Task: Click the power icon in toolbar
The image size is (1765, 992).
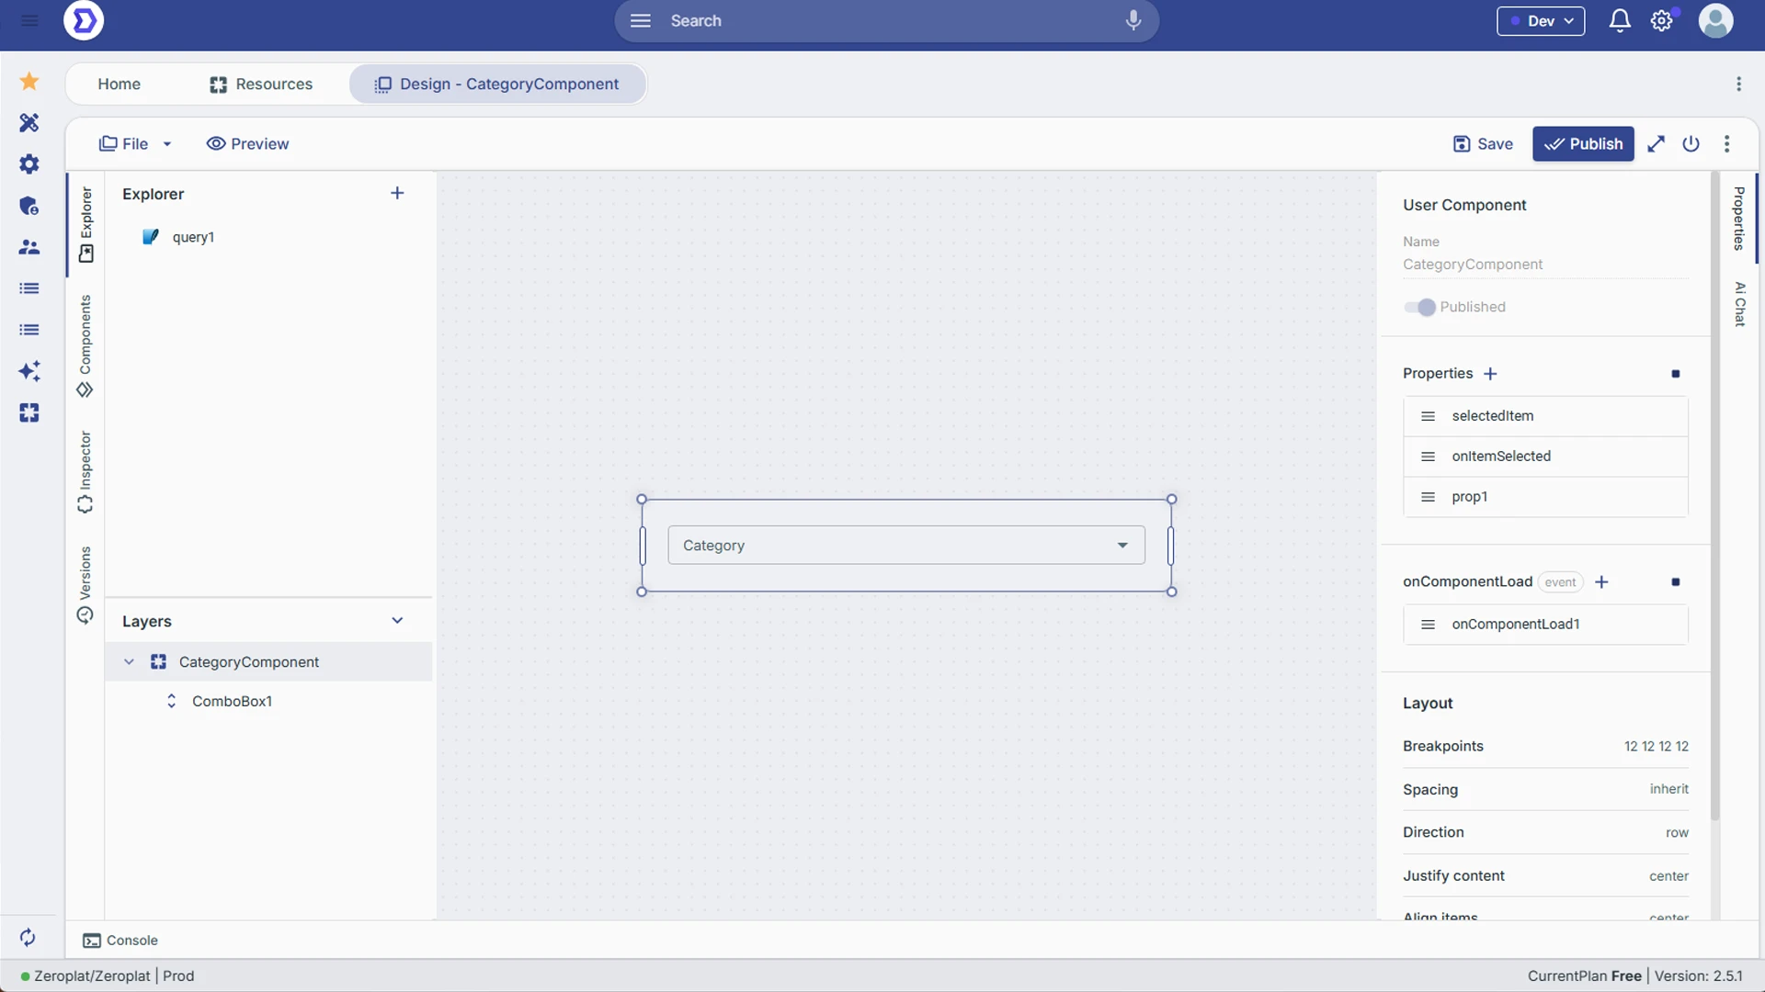Action: 1691,143
